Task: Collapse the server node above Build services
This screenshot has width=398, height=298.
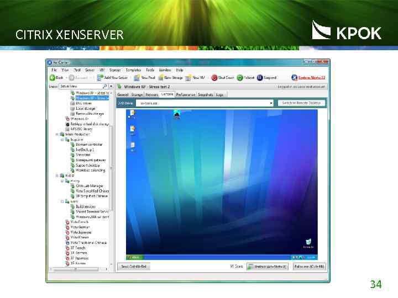Action: pos(62,201)
